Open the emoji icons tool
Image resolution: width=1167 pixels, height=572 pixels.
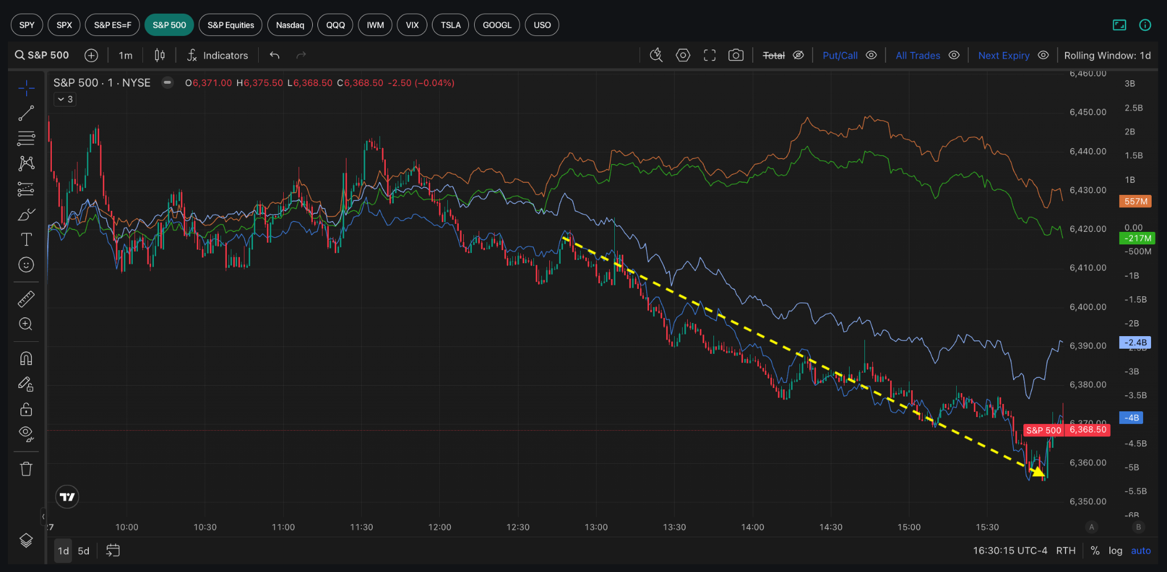coord(26,264)
